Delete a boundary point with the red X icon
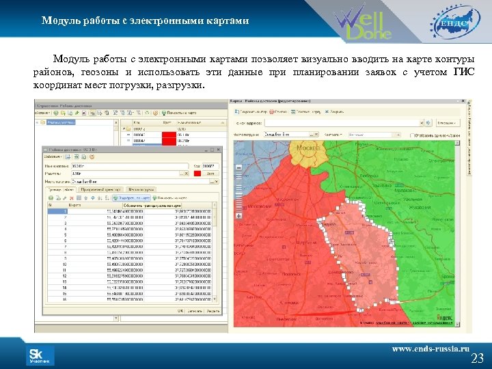Screen dimensions: 492x369 (x=72, y=198)
